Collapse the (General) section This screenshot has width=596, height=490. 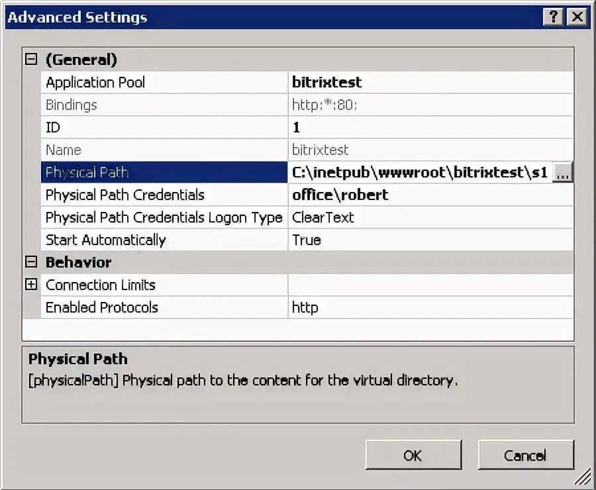[31, 60]
